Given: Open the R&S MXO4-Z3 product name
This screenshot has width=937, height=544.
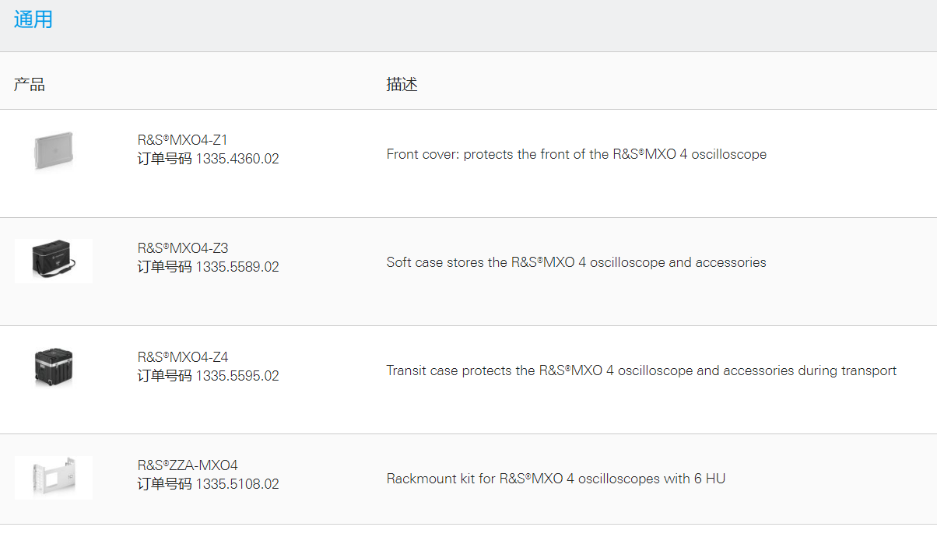Looking at the screenshot, I should [182, 248].
